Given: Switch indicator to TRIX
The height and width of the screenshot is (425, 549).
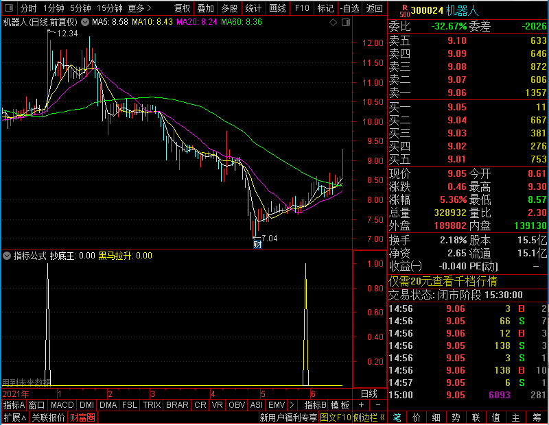Looking at the screenshot, I should pyautogui.click(x=152, y=405).
